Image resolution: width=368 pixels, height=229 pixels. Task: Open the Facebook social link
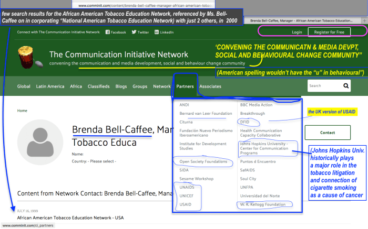click(116, 32)
